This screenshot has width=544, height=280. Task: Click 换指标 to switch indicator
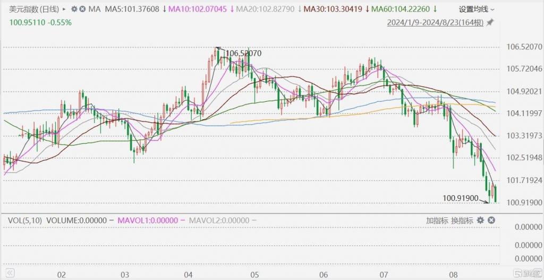tap(461, 220)
